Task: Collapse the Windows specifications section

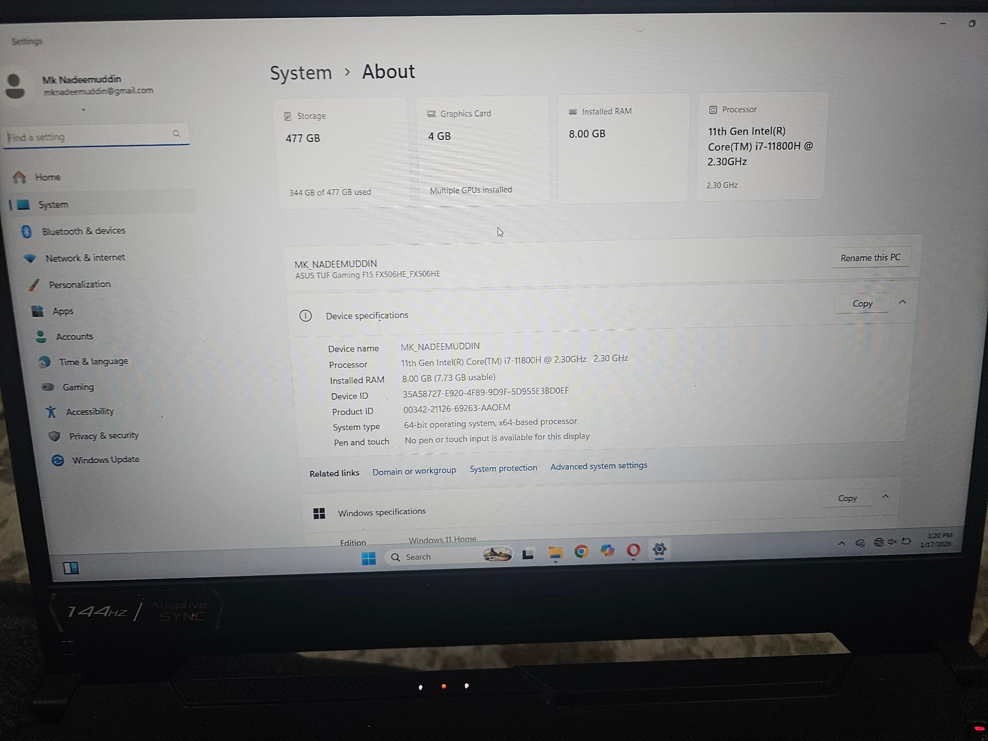Action: tap(885, 497)
